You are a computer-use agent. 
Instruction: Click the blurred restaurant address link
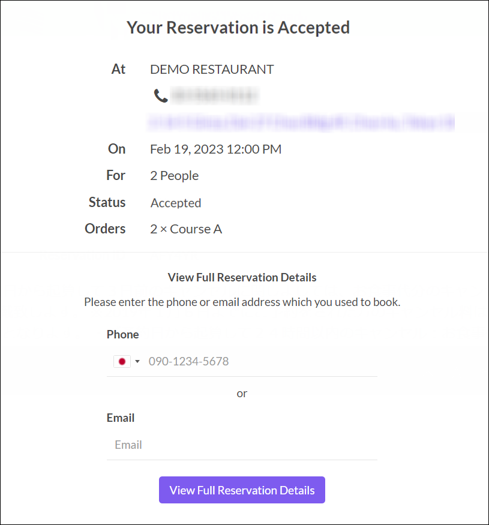[x=300, y=123]
